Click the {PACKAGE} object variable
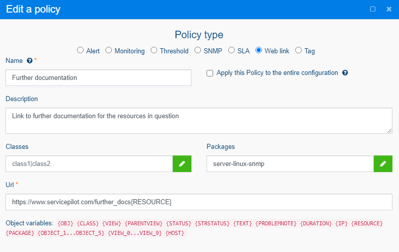The height and width of the screenshot is (252, 399). (20, 233)
